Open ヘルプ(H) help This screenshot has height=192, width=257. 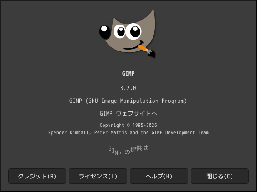pyautogui.click(x=159, y=176)
